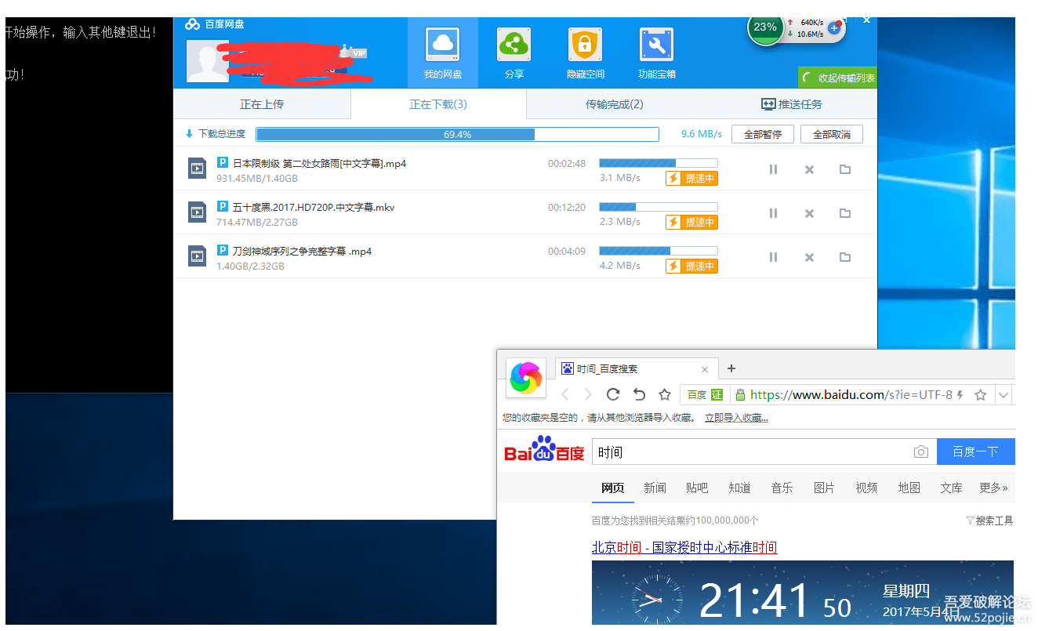Screen dimensions: 1038x631
Task: Cancel all downloads with 全部取消
Action: [832, 134]
